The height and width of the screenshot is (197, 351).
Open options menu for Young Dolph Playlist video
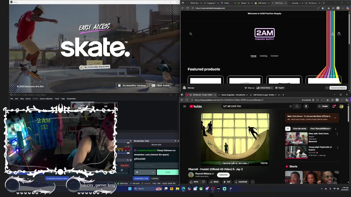(338, 147)
